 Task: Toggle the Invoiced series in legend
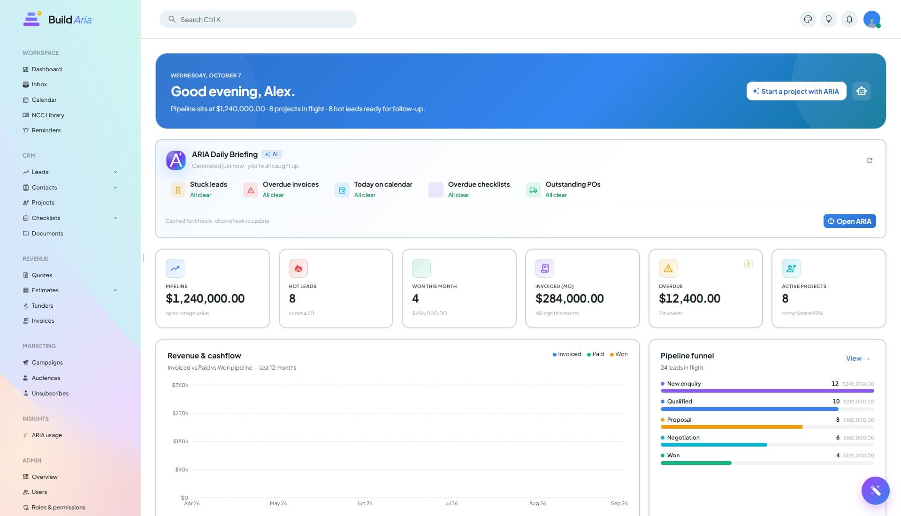567,354
